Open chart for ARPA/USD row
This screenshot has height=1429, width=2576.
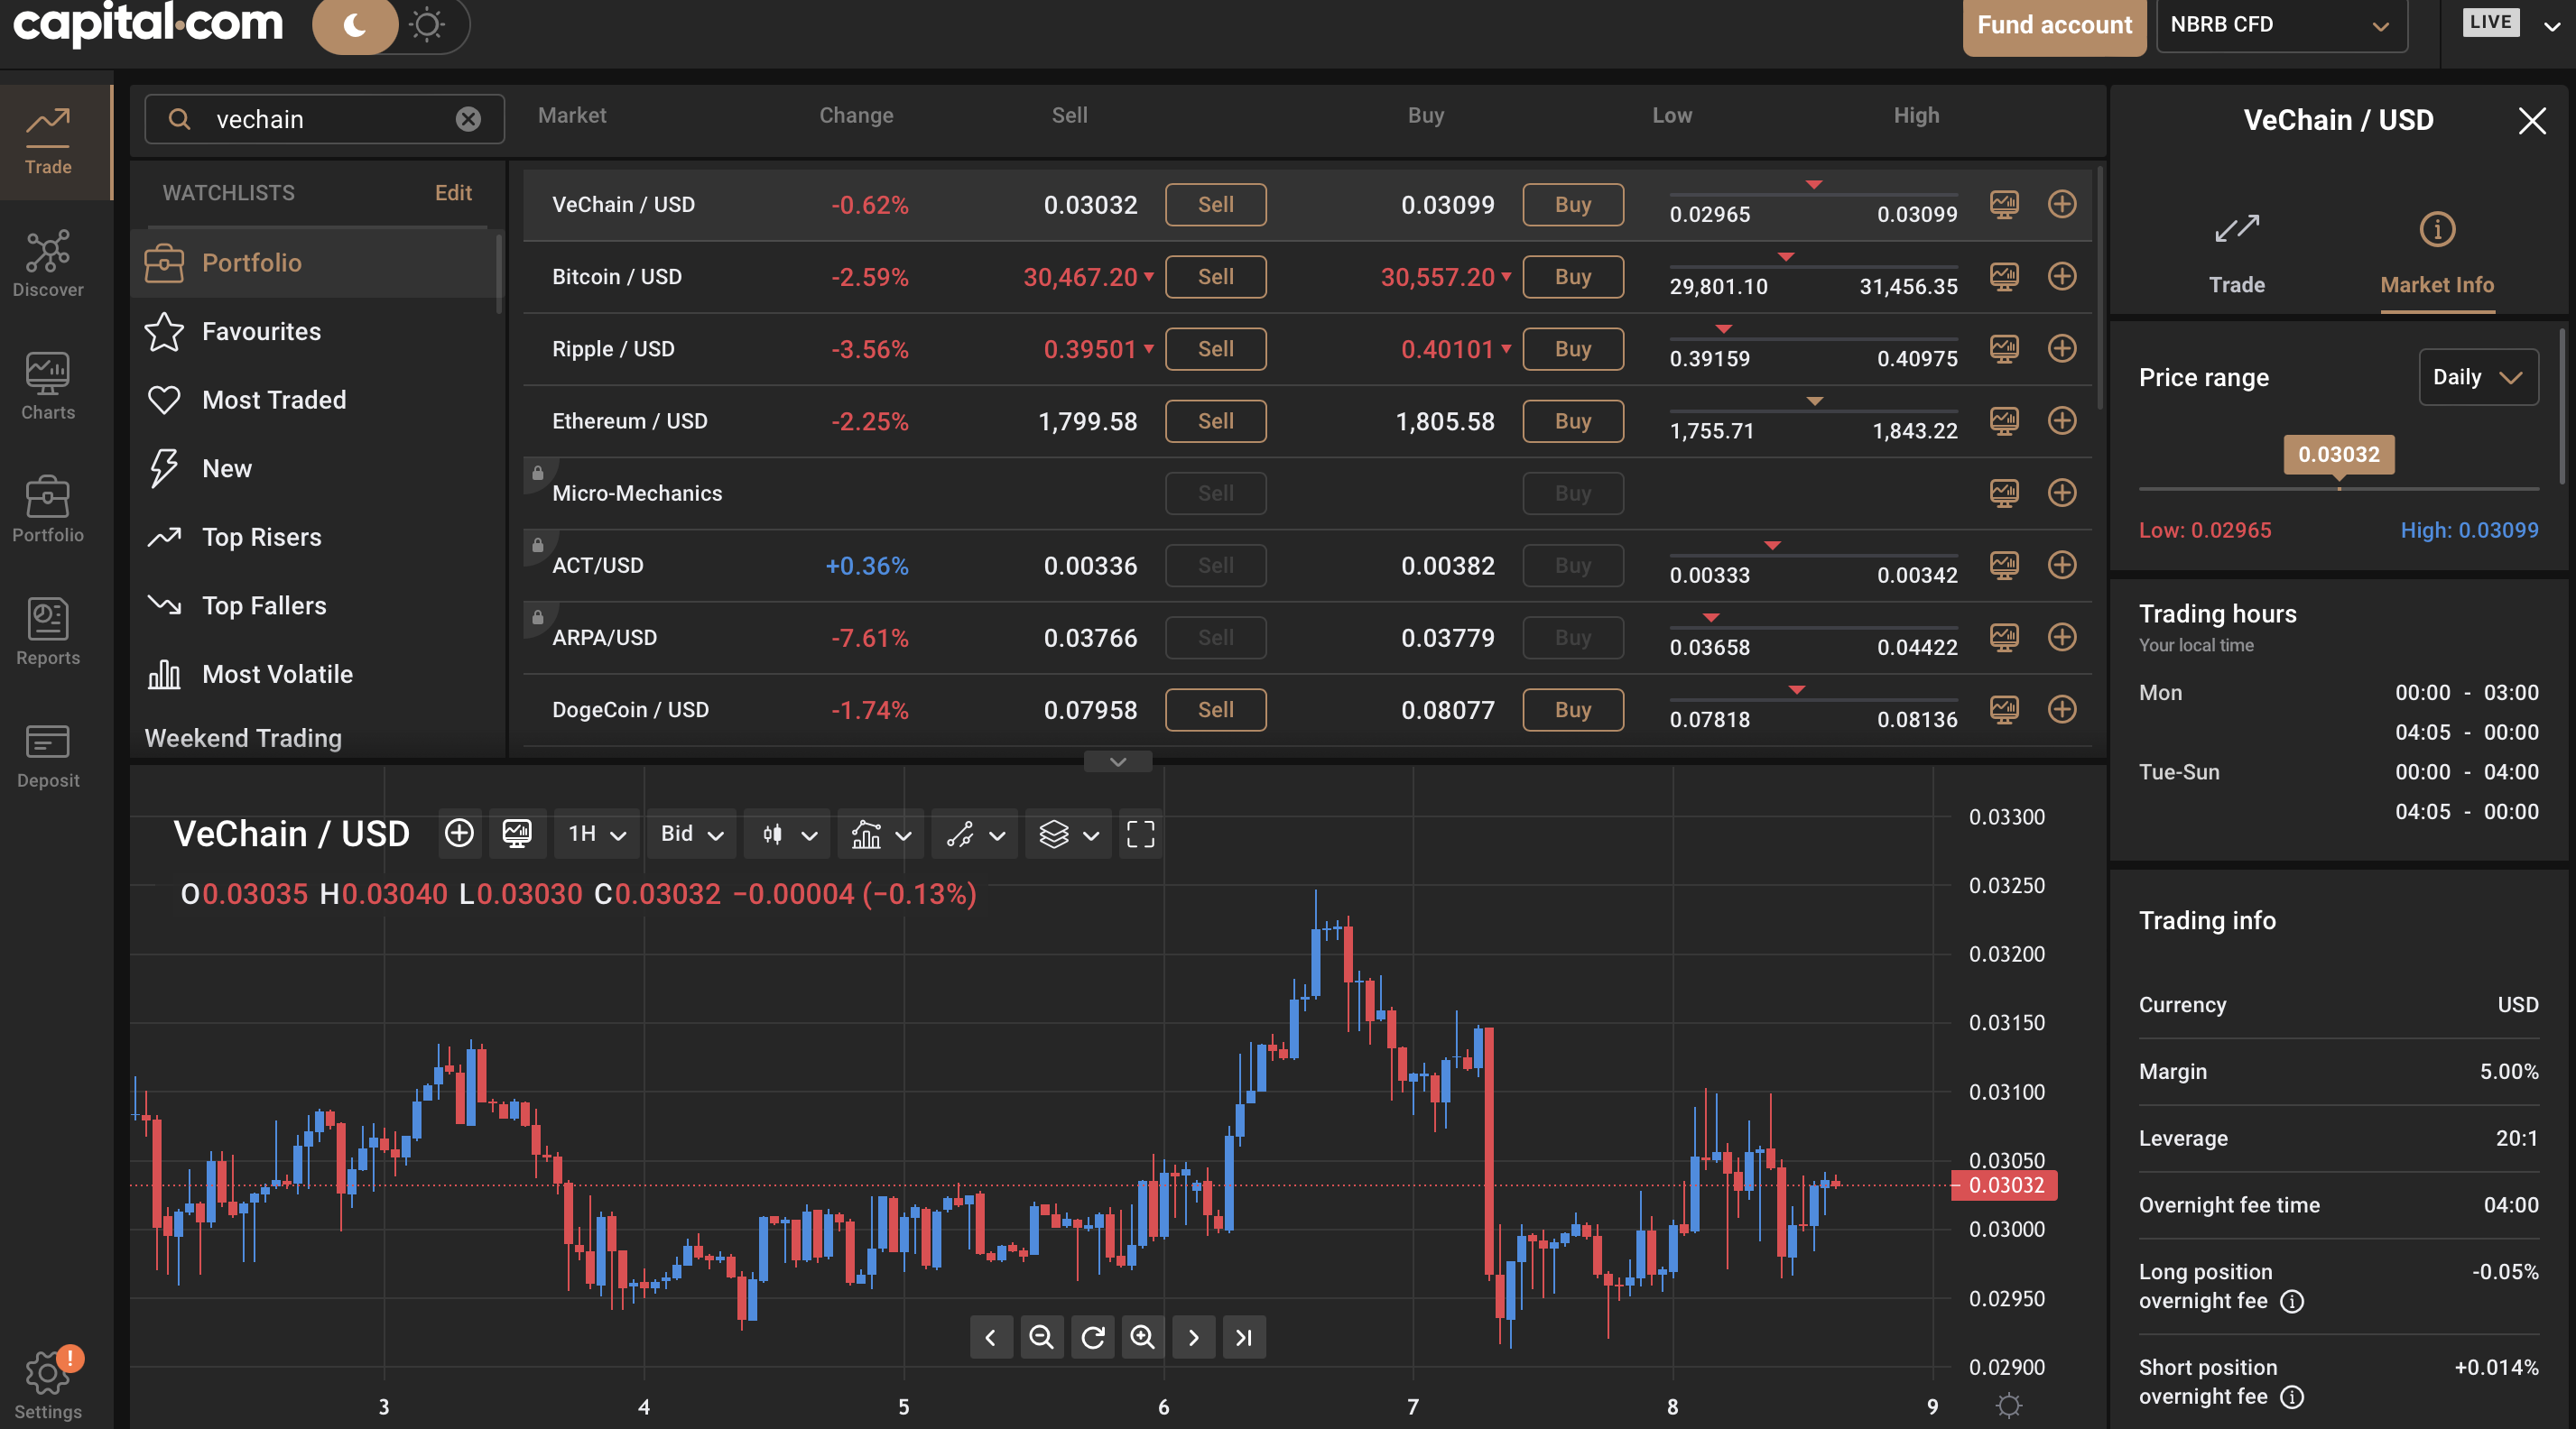coord(2004,638)
